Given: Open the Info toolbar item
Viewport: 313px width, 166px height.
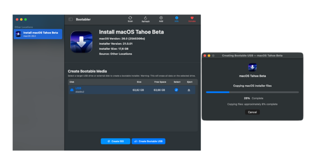Looking at the screenshot, I should point(176,19).
